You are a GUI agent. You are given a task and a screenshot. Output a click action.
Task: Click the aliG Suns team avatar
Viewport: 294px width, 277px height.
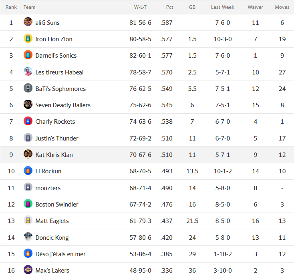coord(28,22)
